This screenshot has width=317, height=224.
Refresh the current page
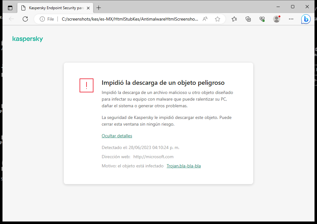click(x=25, y=19)
